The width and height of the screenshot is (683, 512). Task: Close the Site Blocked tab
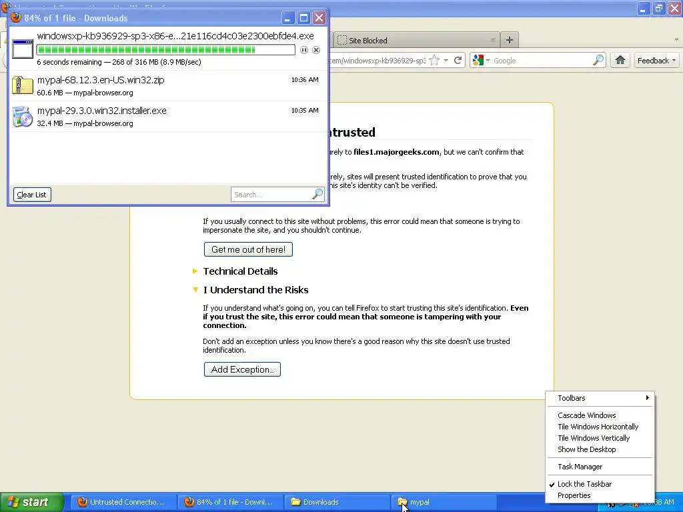click(x=493, y=40)
